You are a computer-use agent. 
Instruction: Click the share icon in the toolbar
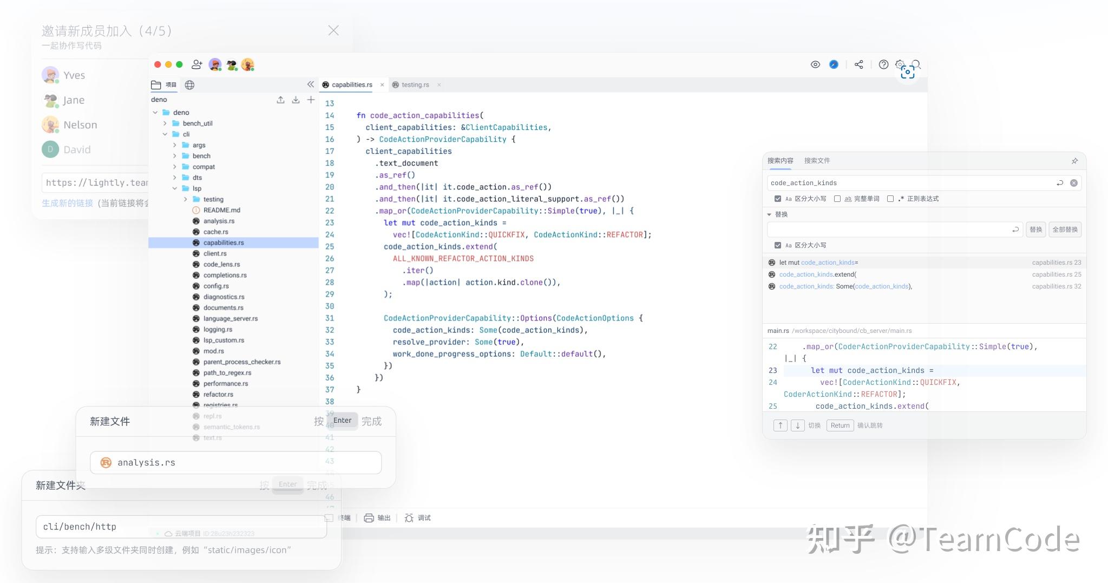point(859,64)
